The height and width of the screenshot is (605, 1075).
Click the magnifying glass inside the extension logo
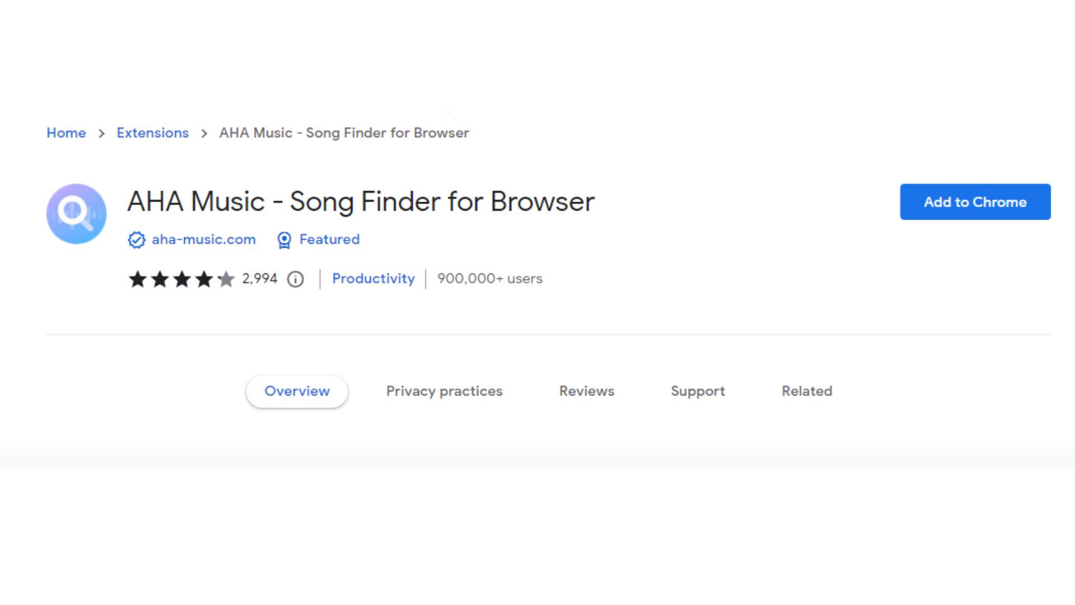click(x=73, y=210)
